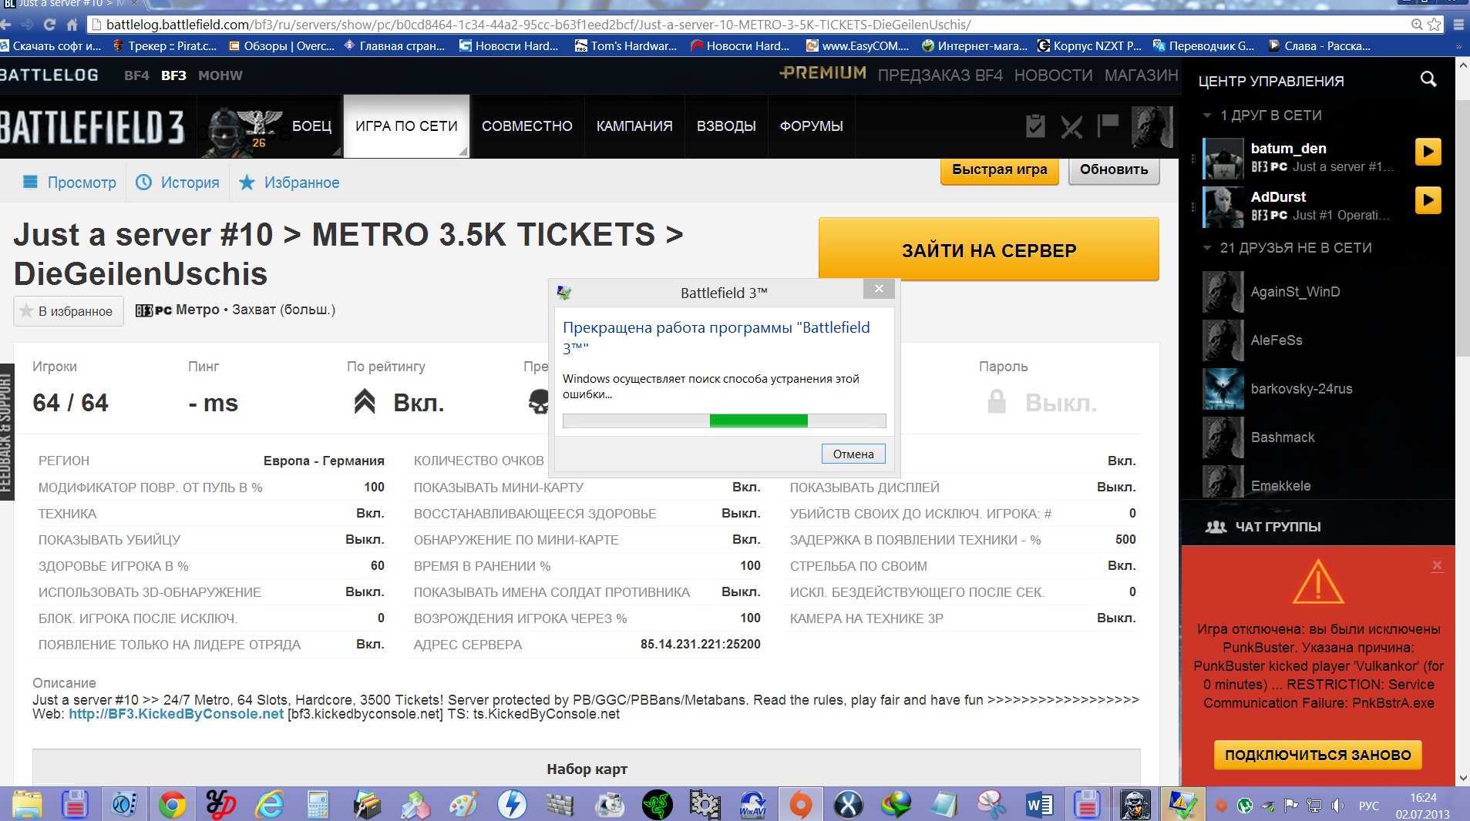
Task: Expand submenu arrow under БОЕЦ tab
Action: pos(336,152)
